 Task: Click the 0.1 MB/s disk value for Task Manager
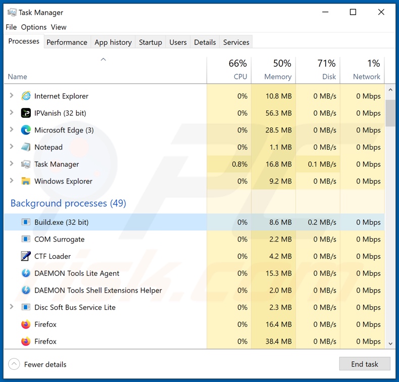click(x=322, y=164)
